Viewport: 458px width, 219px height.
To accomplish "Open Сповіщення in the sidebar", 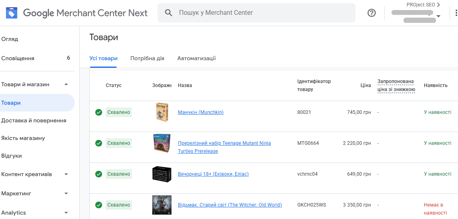I will [18, 59].
